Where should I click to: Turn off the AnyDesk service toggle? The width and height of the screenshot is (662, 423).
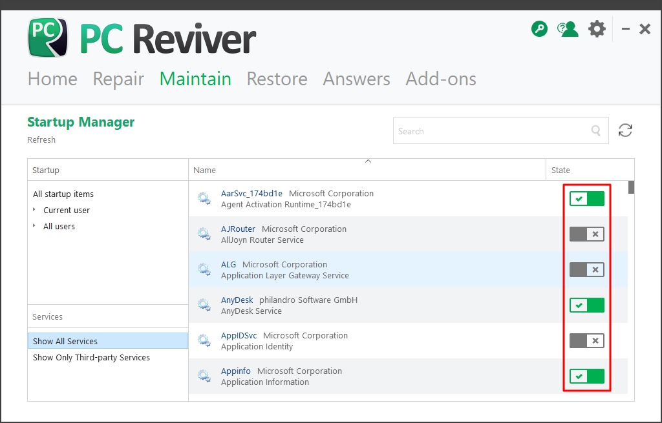[x=586, y=305]
